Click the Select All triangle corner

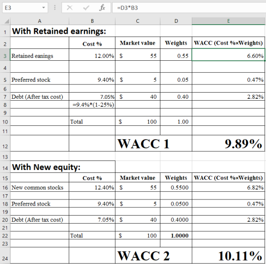[7, 21]
